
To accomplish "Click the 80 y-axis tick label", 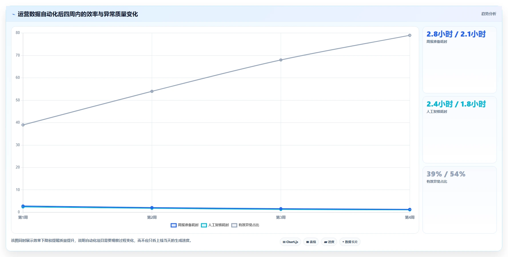I will click(18, 33).
